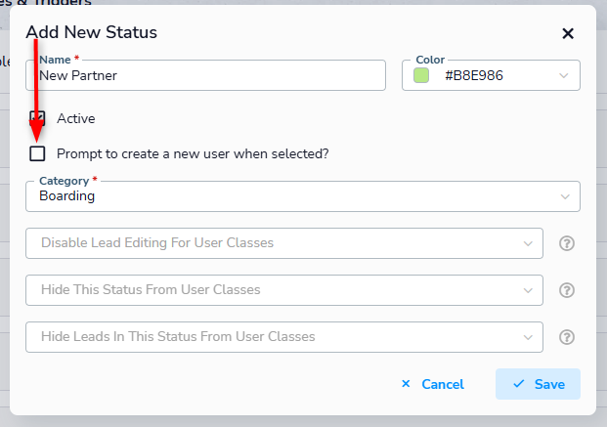Click the Active label text
The height and width of the screenshot is (427, 607).
(x=76, y=118)
